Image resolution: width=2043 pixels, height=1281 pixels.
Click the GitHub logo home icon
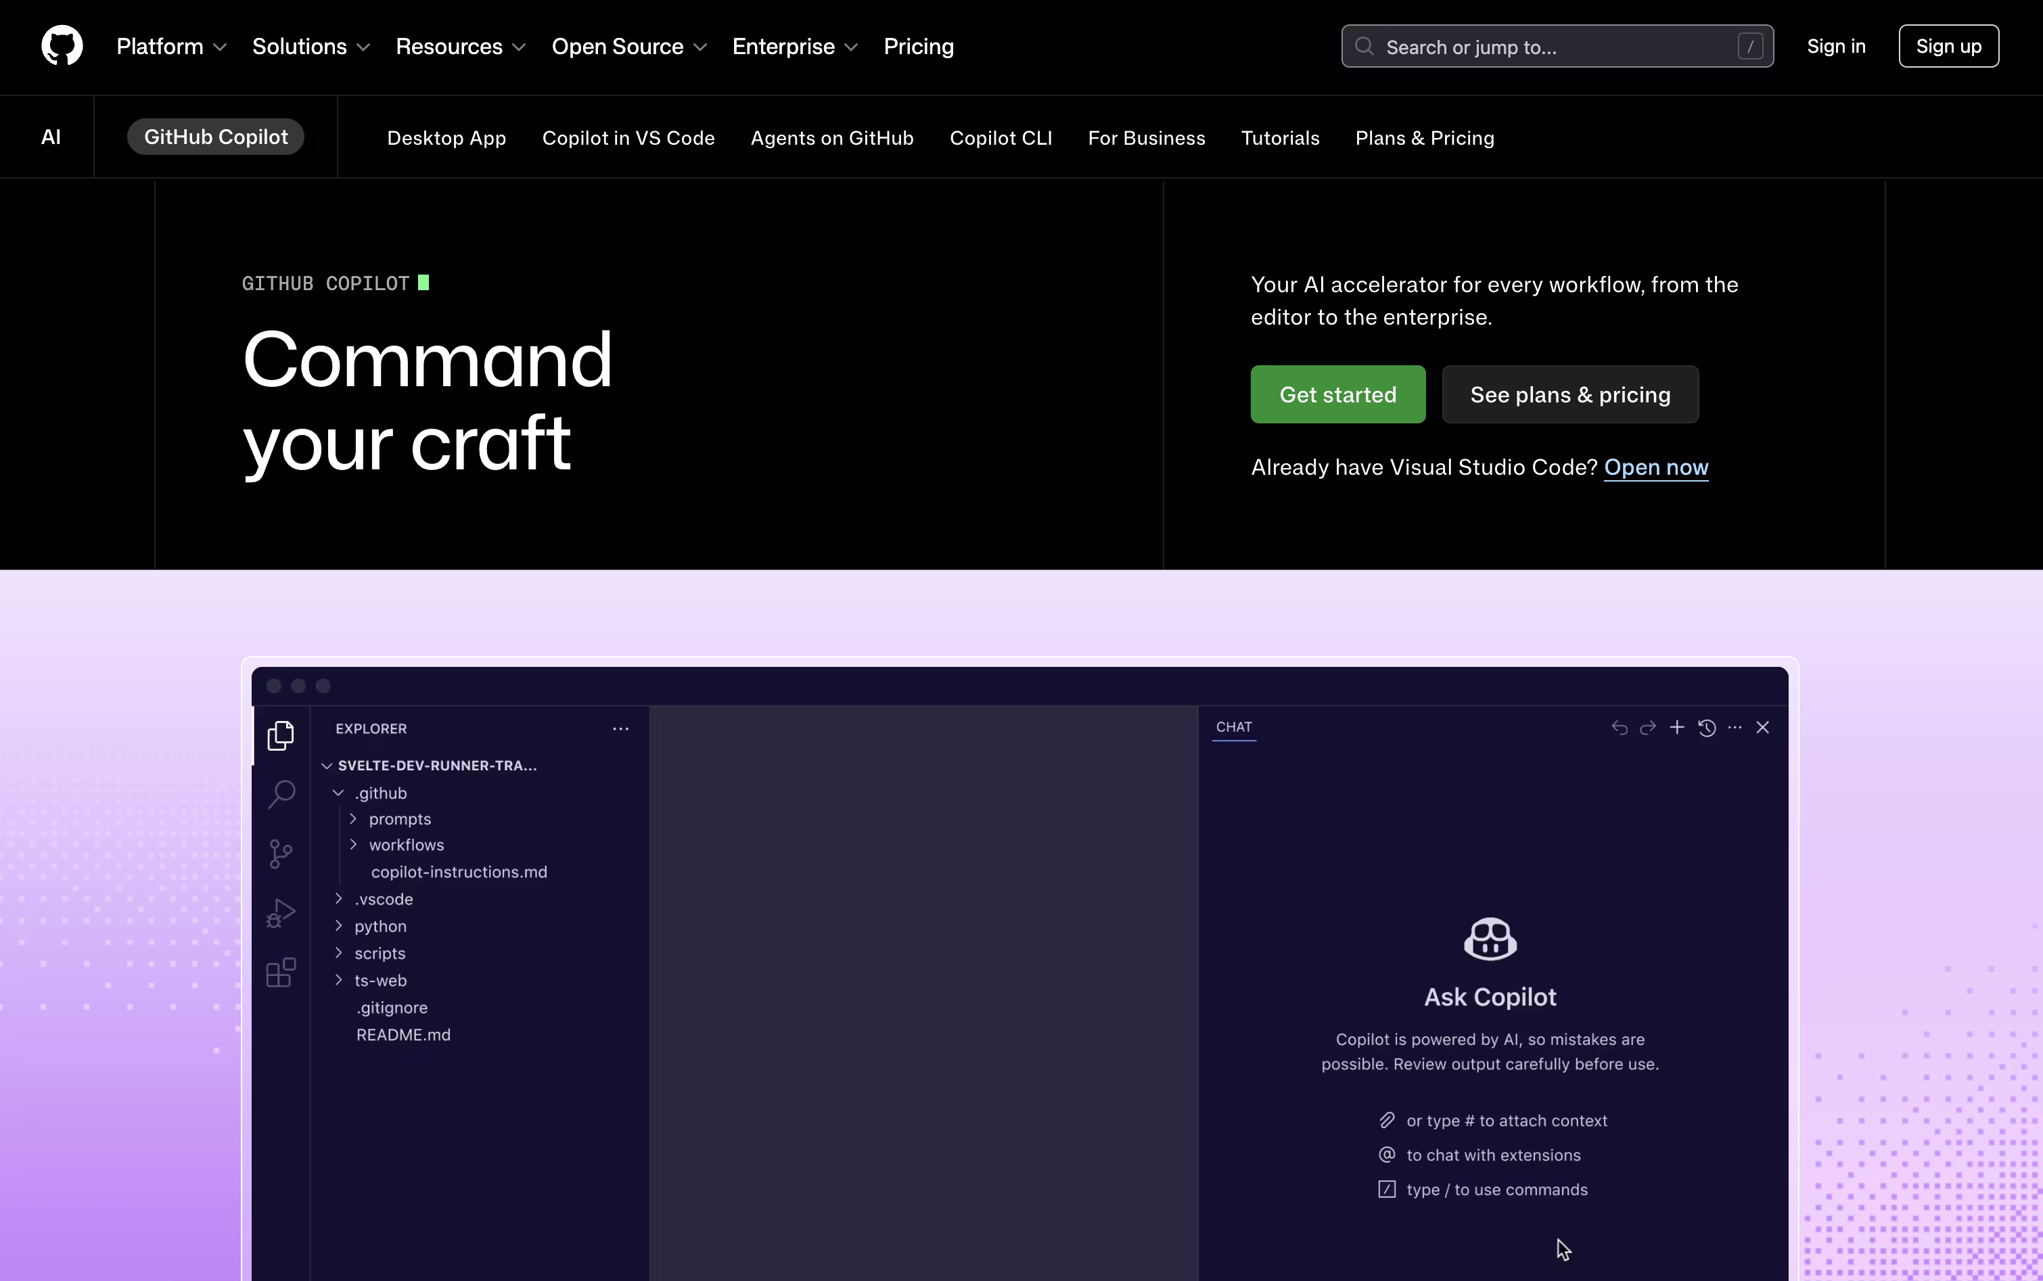coord(62,46)
